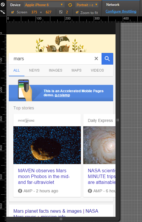Open the Phobos ultraviolet story image
This screenshot has width=142, height=222.
click(47, 145)
